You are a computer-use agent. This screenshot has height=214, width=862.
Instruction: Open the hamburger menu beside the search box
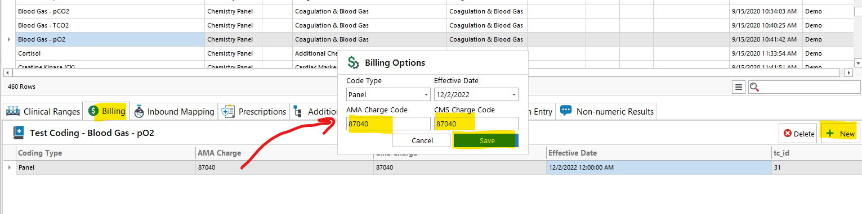(739, 87)
